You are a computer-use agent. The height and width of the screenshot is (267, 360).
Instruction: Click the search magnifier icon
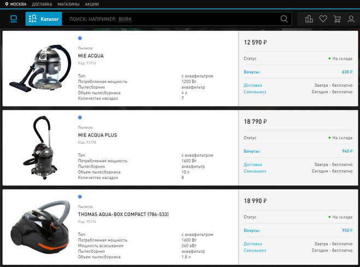point(284,19)
